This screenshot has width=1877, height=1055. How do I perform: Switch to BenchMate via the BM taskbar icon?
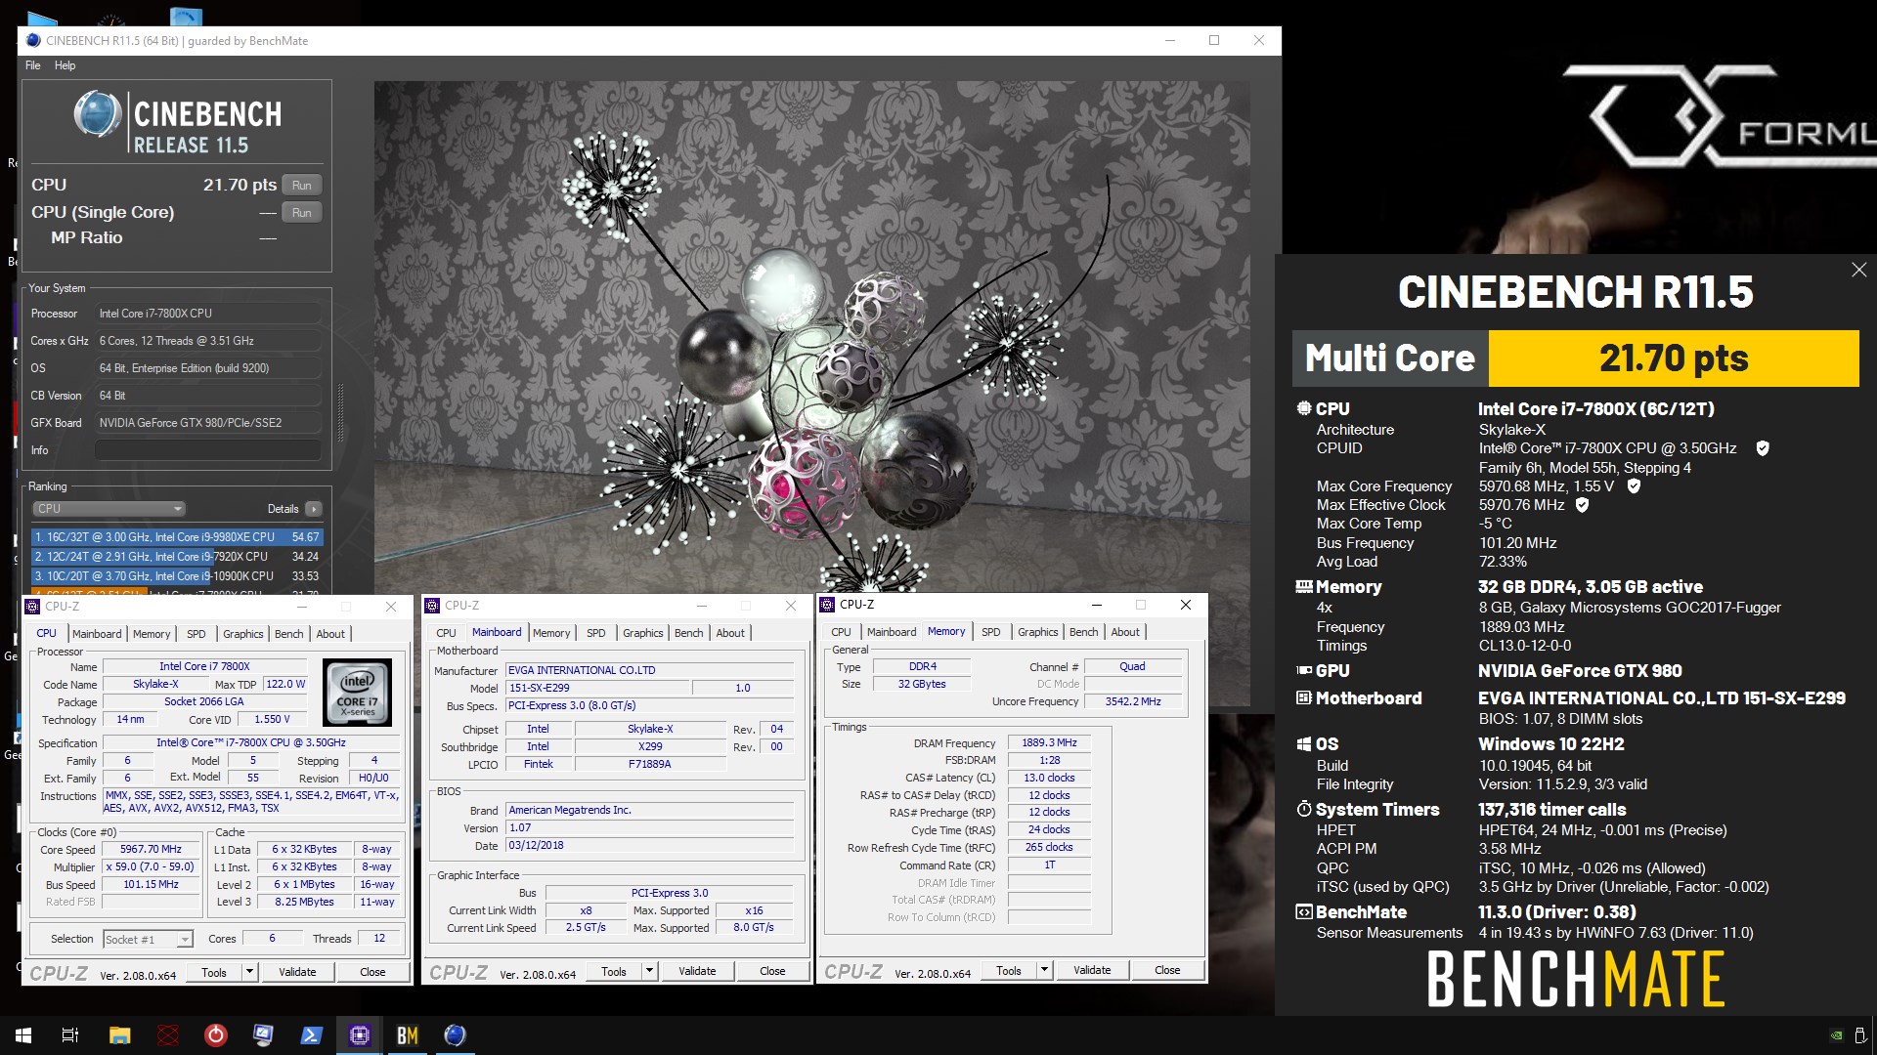click(x=408, y=1035)
